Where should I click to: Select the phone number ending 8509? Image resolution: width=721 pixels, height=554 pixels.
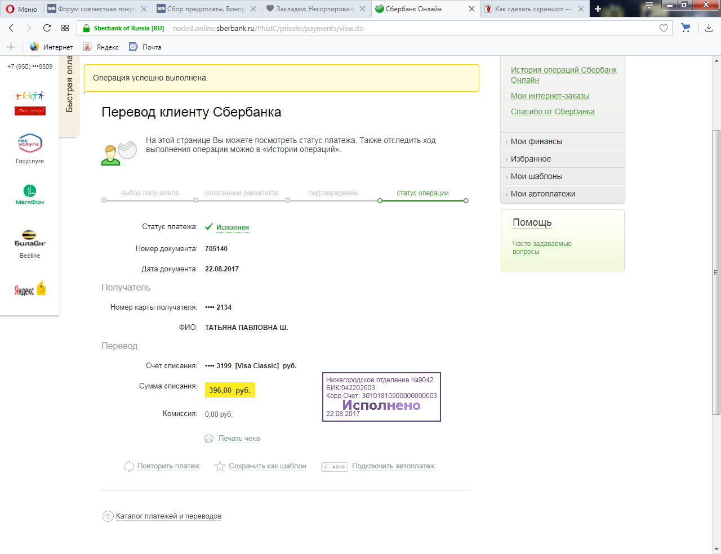coord(30,66)
